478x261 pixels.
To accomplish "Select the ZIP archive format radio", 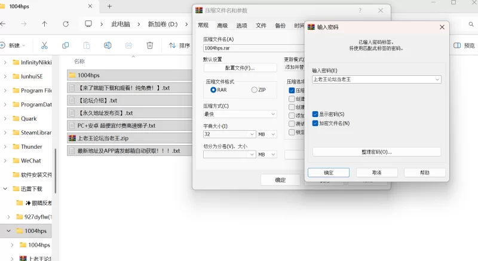I will [x=255, y=90].
